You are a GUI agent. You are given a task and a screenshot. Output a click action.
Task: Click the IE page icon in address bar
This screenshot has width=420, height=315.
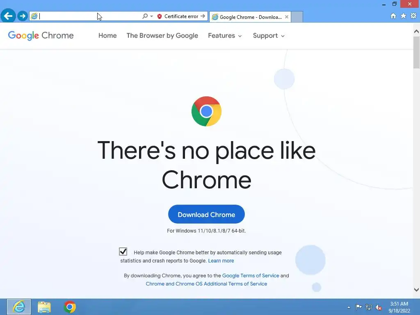[x=34, y=16]
